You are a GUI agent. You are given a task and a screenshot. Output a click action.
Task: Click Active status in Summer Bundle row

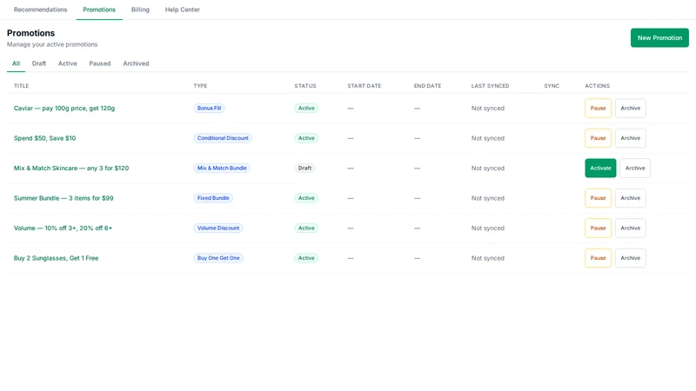[x=306, y=198]
